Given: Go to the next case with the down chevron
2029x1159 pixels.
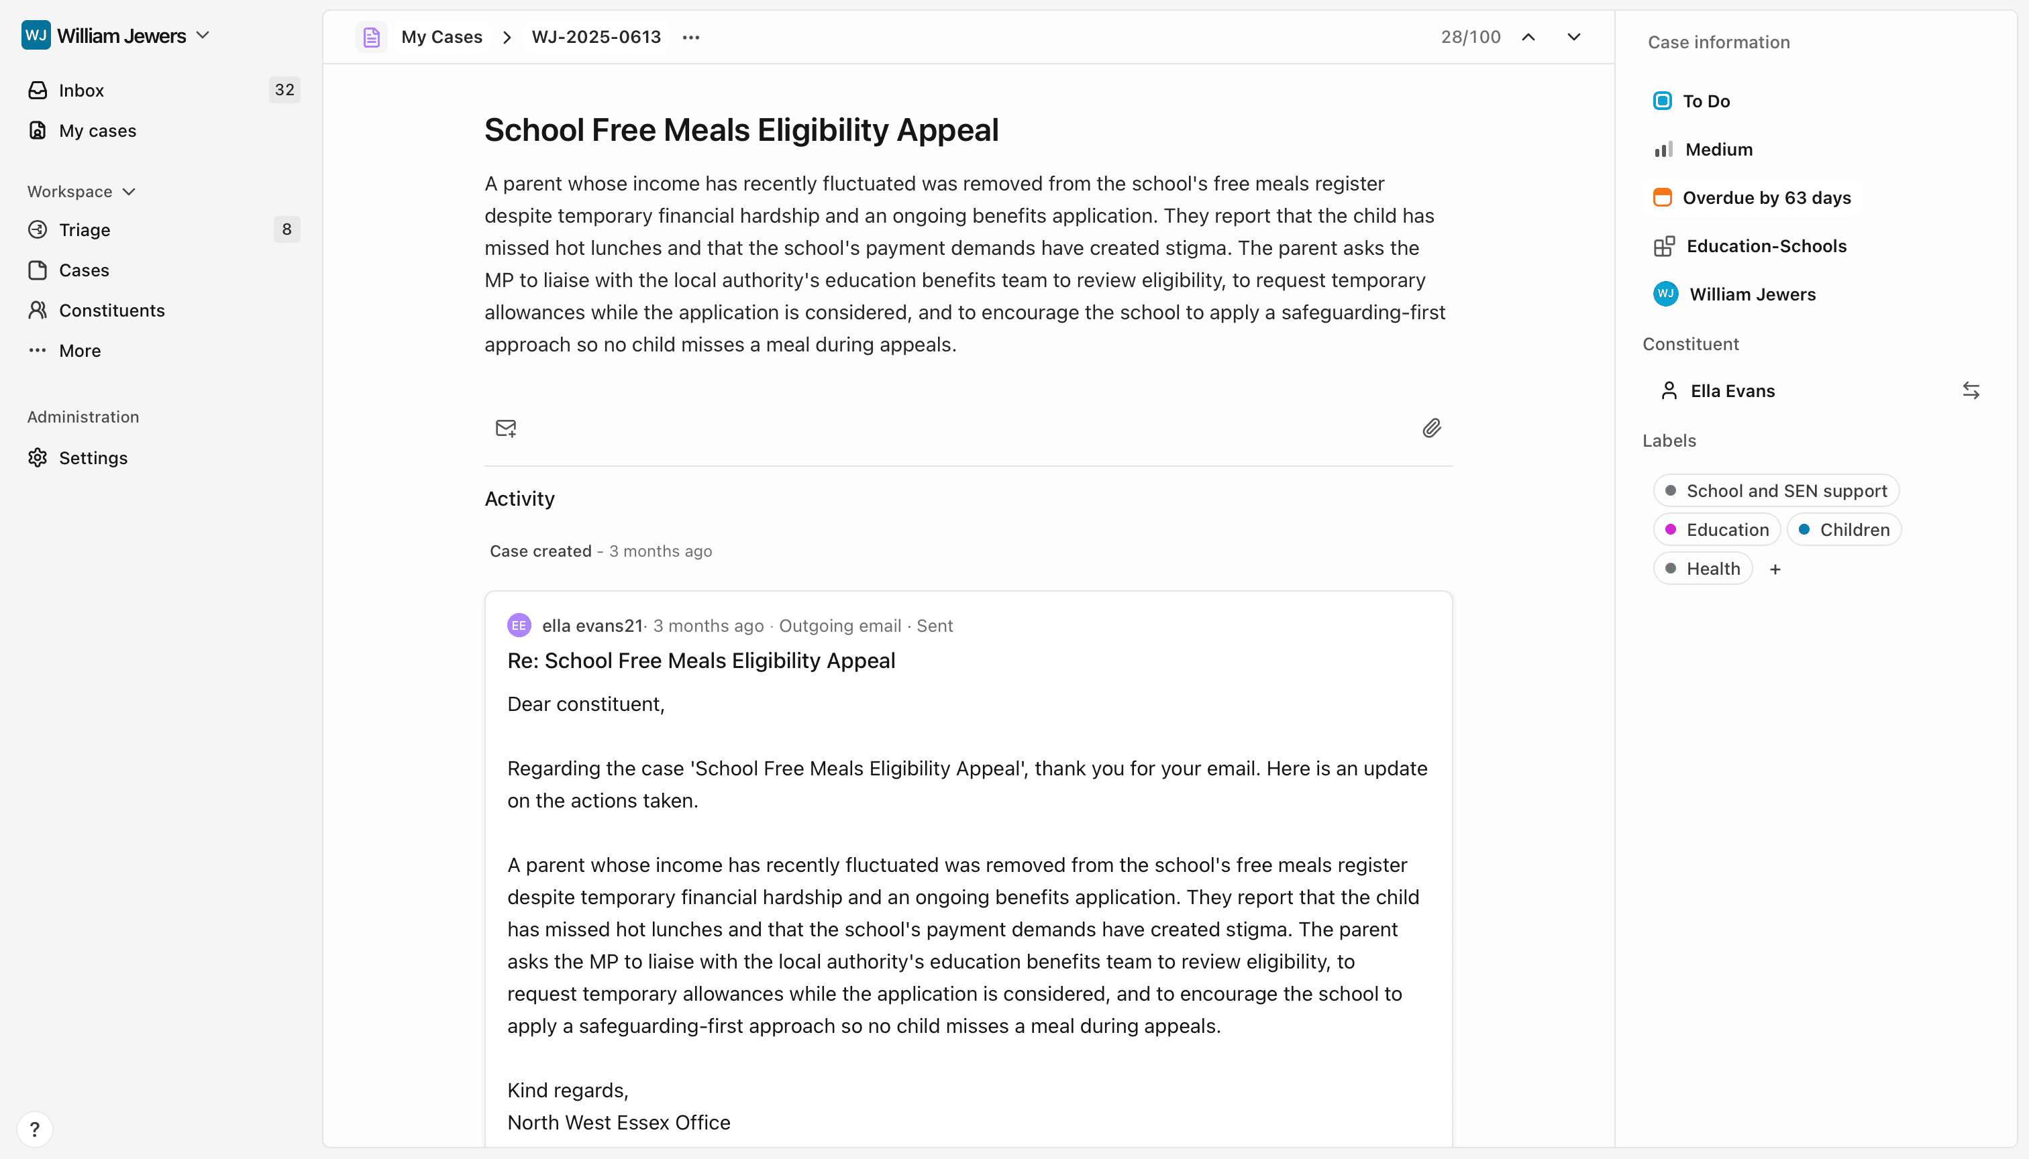Looking at the screenshot, I should click(x=1573, y=36).
